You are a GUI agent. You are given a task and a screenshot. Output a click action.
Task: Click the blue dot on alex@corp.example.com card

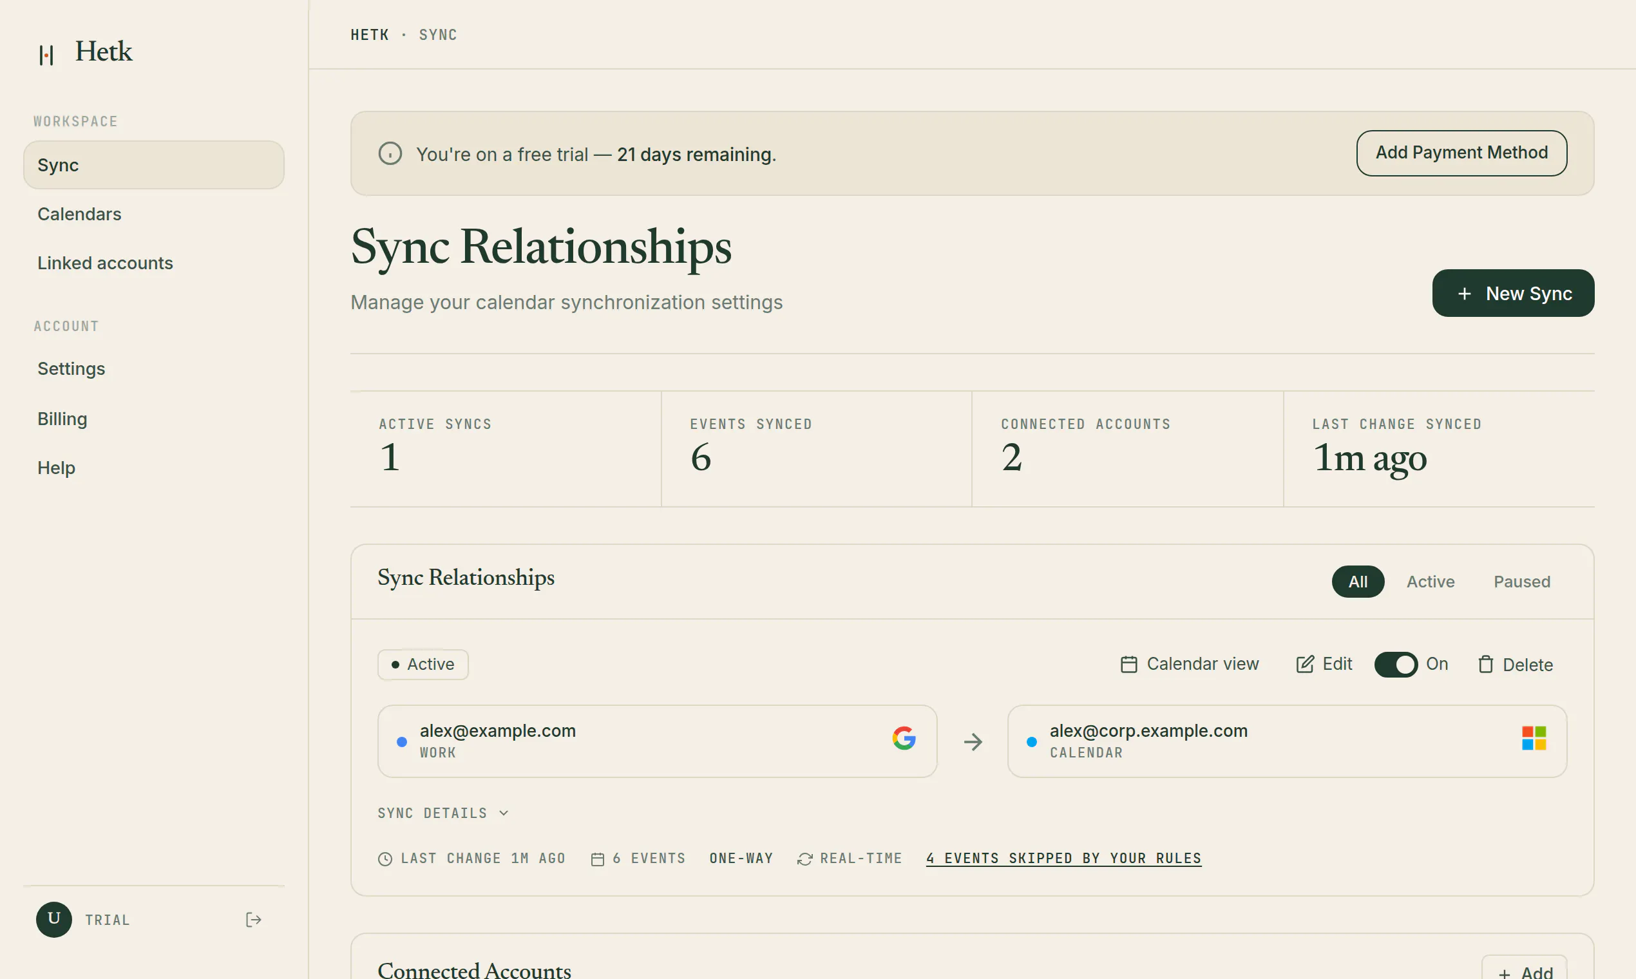click(1032, 741)
